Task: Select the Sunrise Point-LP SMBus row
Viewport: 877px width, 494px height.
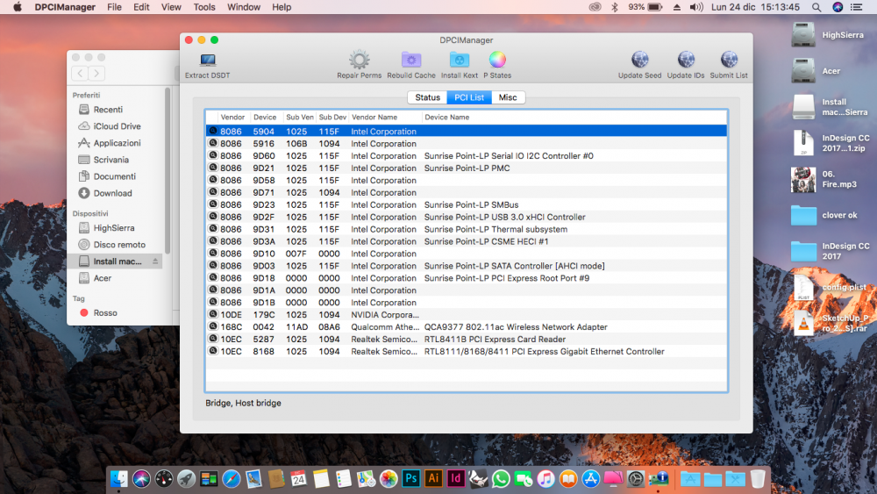Action: [467, 204]
